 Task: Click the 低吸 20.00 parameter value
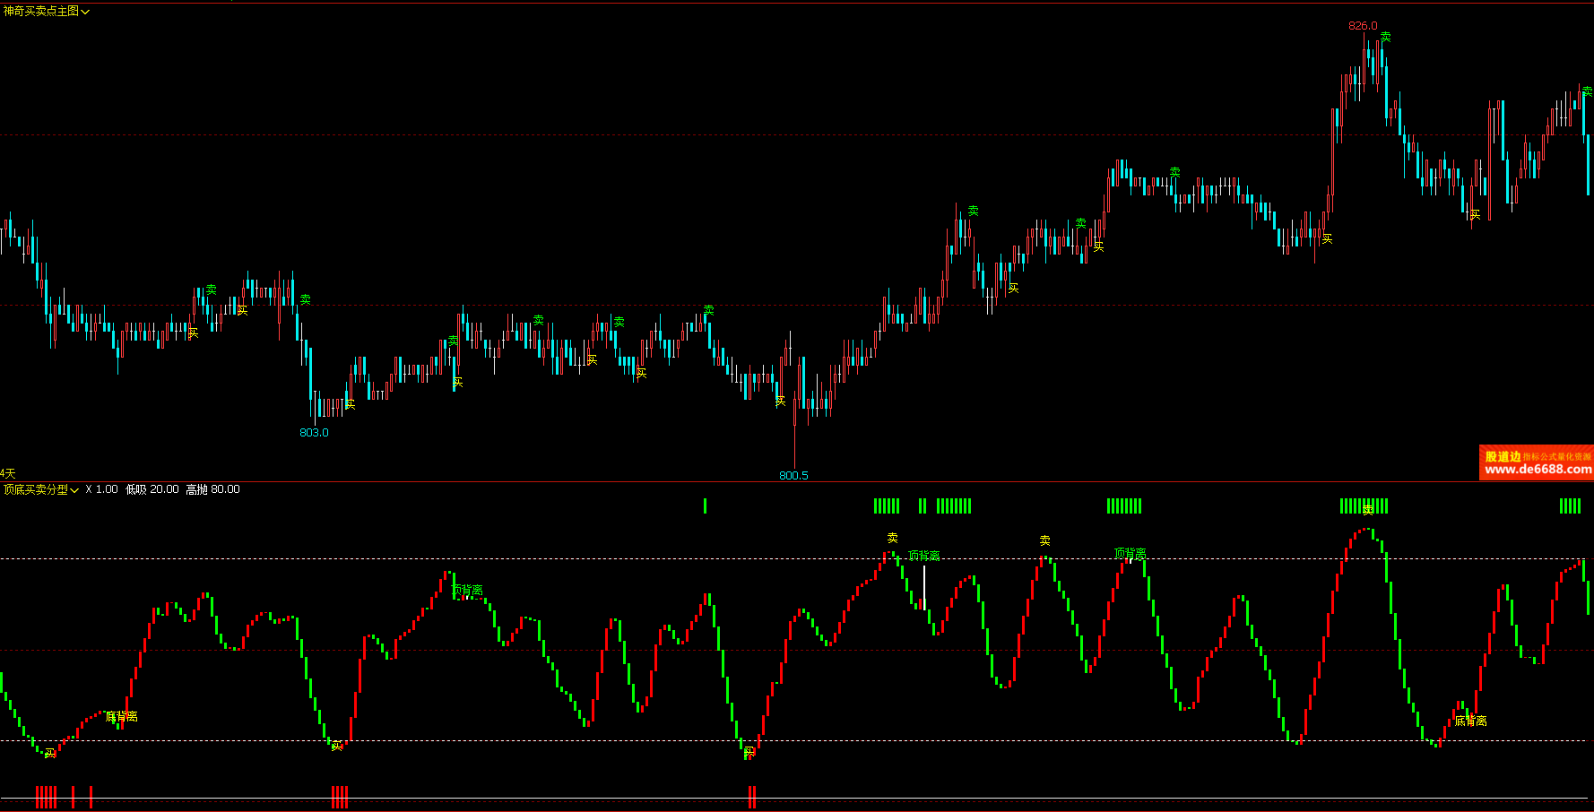[x=152, y=489]
